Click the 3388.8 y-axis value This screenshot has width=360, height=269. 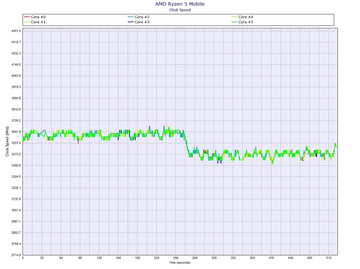pyautogui.click(x=16, y=166)
